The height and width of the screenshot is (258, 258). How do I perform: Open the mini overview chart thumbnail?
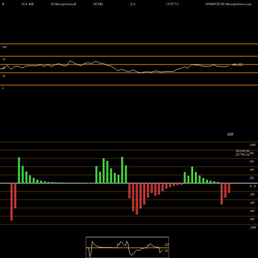[127, 247]
